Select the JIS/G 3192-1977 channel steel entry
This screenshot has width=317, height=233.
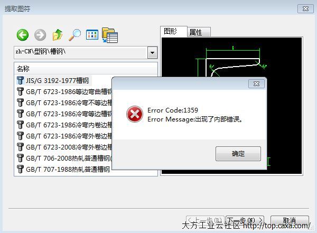pyautogui.click(x=53, y=80)
